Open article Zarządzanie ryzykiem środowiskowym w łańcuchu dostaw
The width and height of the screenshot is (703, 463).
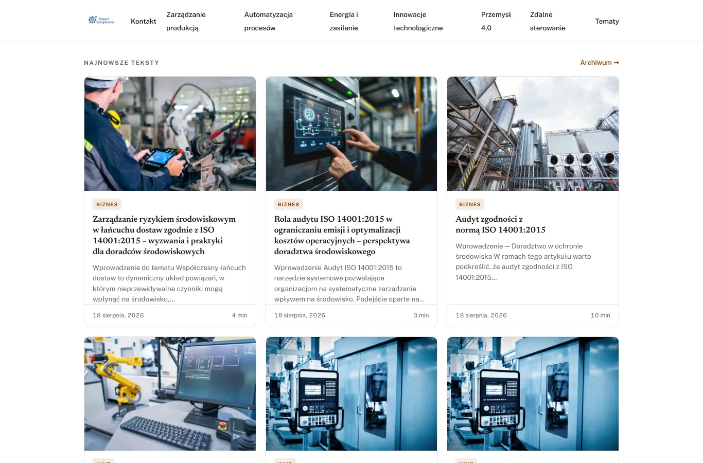coord(165,235)
